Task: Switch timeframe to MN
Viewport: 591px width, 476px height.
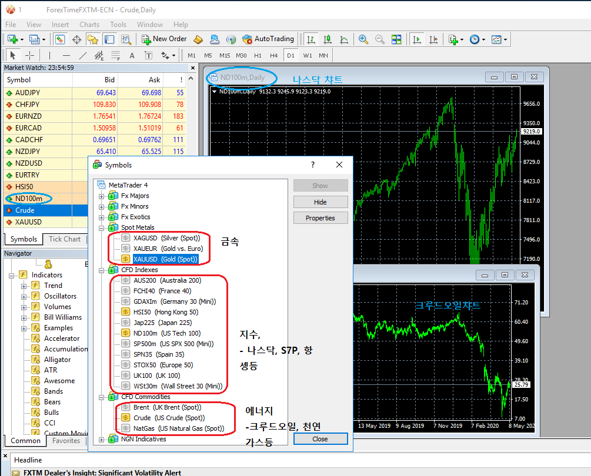Action: pyautogui.click(x=323, y=55)
